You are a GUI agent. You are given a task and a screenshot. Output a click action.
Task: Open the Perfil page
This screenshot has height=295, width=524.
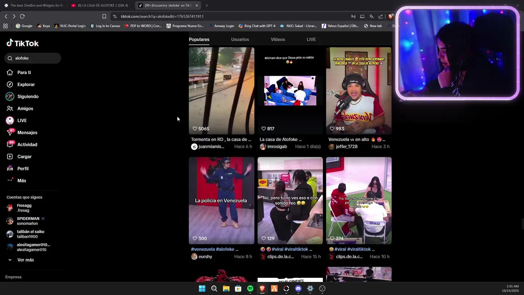tap(18, 168)
